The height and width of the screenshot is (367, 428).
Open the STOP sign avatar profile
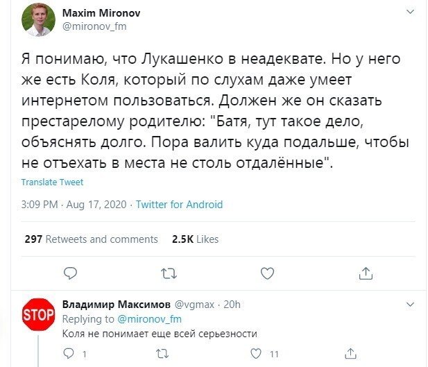(x=38, y=315)
